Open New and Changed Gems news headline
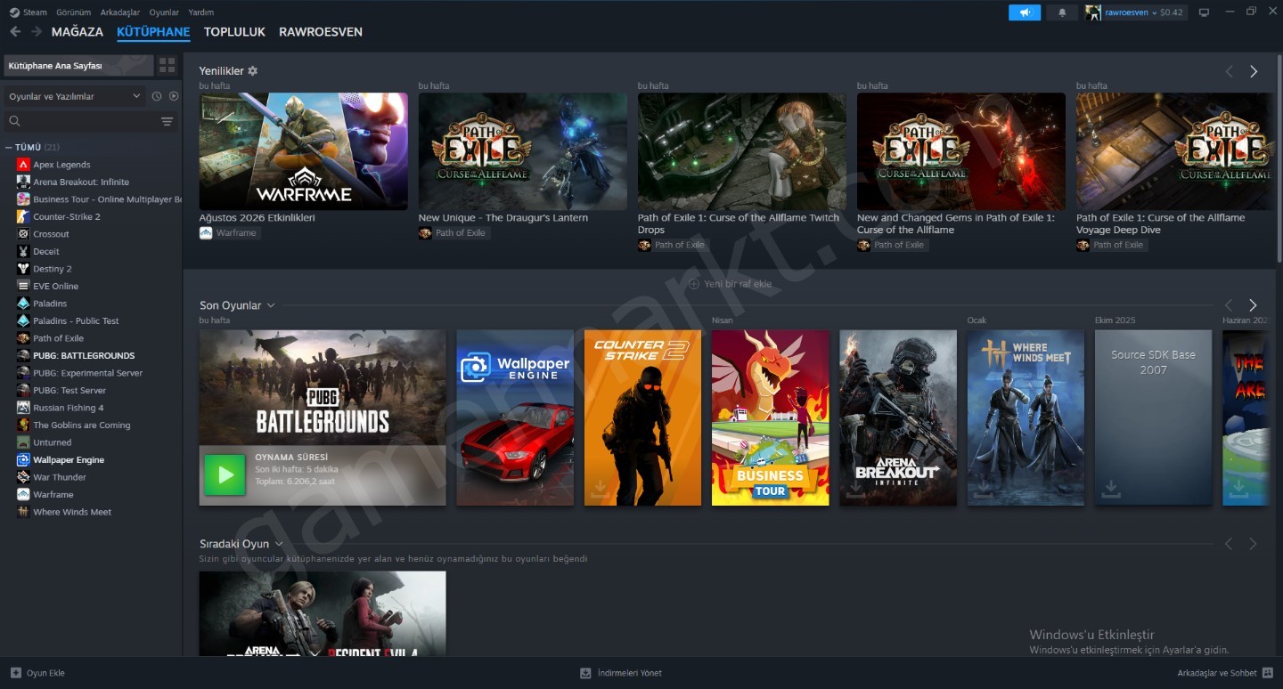Screen dimensions: 1283x689 (956, 223)
